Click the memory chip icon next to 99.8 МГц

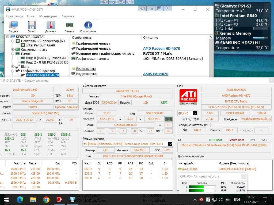pyautogui.click(x=169, y=119)
